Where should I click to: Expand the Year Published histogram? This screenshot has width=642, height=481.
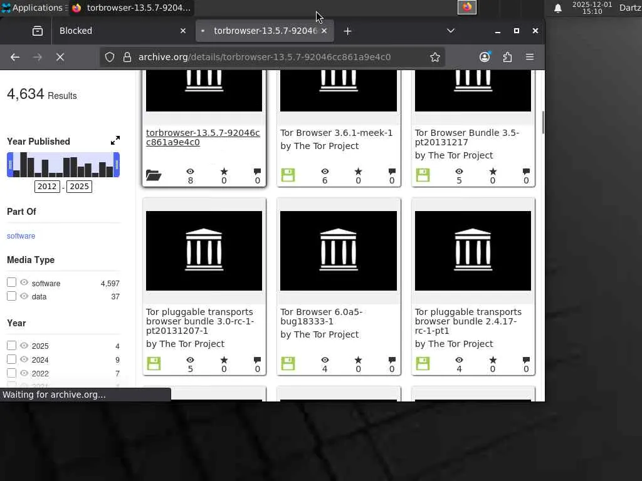[x=115, y=141]
